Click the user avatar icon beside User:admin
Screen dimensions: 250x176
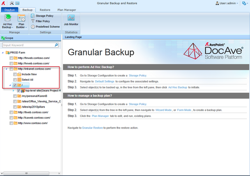click(x=217, y=3)
